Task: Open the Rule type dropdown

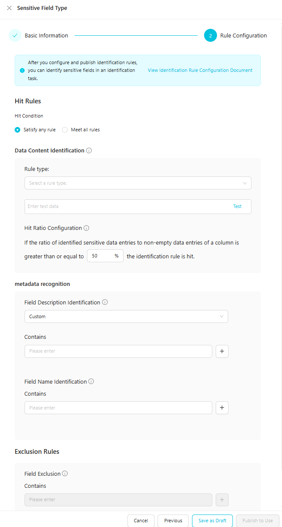Action: [x=138, y=183]
